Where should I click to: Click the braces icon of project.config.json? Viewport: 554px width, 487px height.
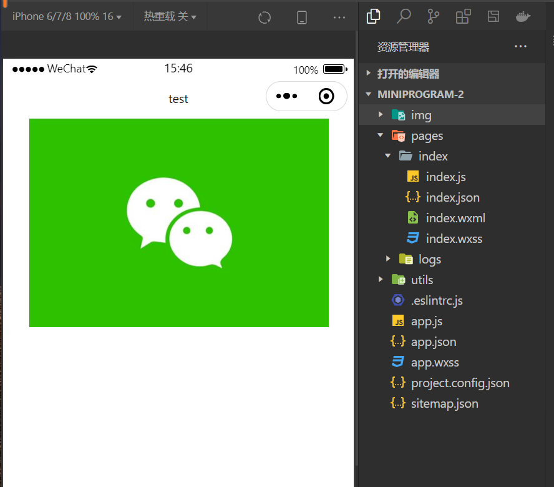point(398,382)
